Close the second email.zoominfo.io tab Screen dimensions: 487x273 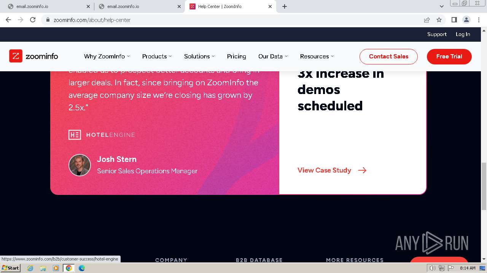click(x=179, y=6)
